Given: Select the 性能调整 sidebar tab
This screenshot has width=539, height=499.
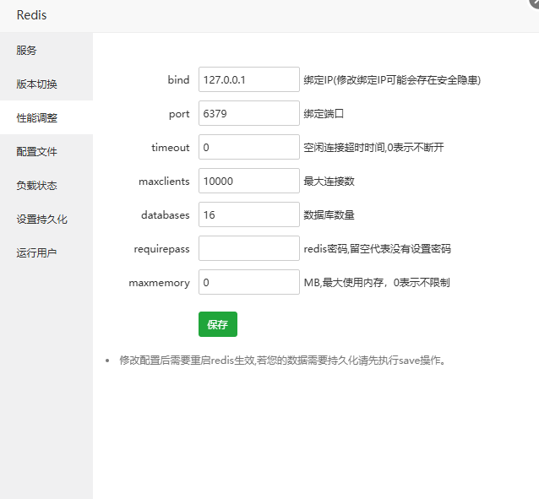Looking at the screenshot, I should tap(37, 118).
